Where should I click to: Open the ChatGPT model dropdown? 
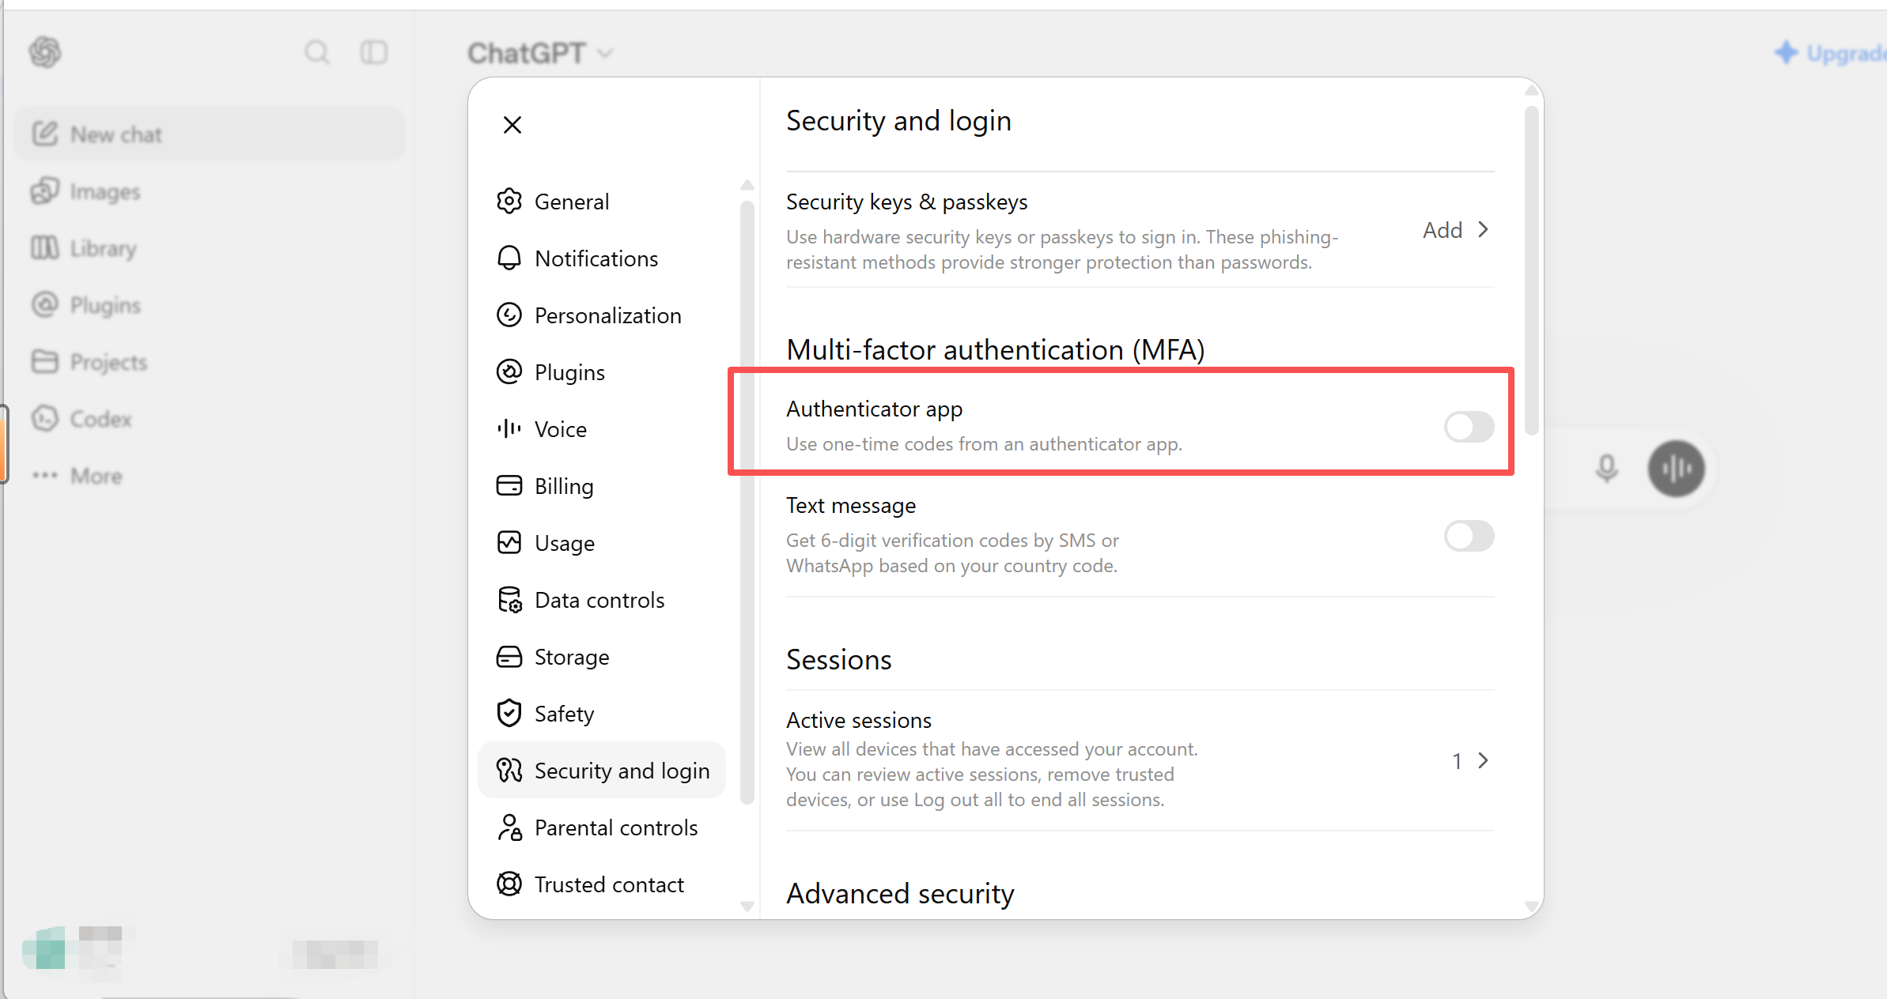click(x=540, y=53)
